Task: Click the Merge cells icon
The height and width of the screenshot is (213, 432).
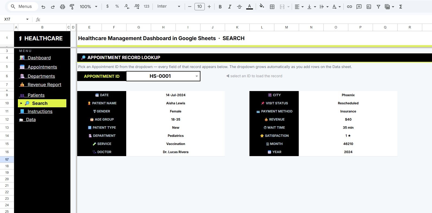Action: [282, 7]
